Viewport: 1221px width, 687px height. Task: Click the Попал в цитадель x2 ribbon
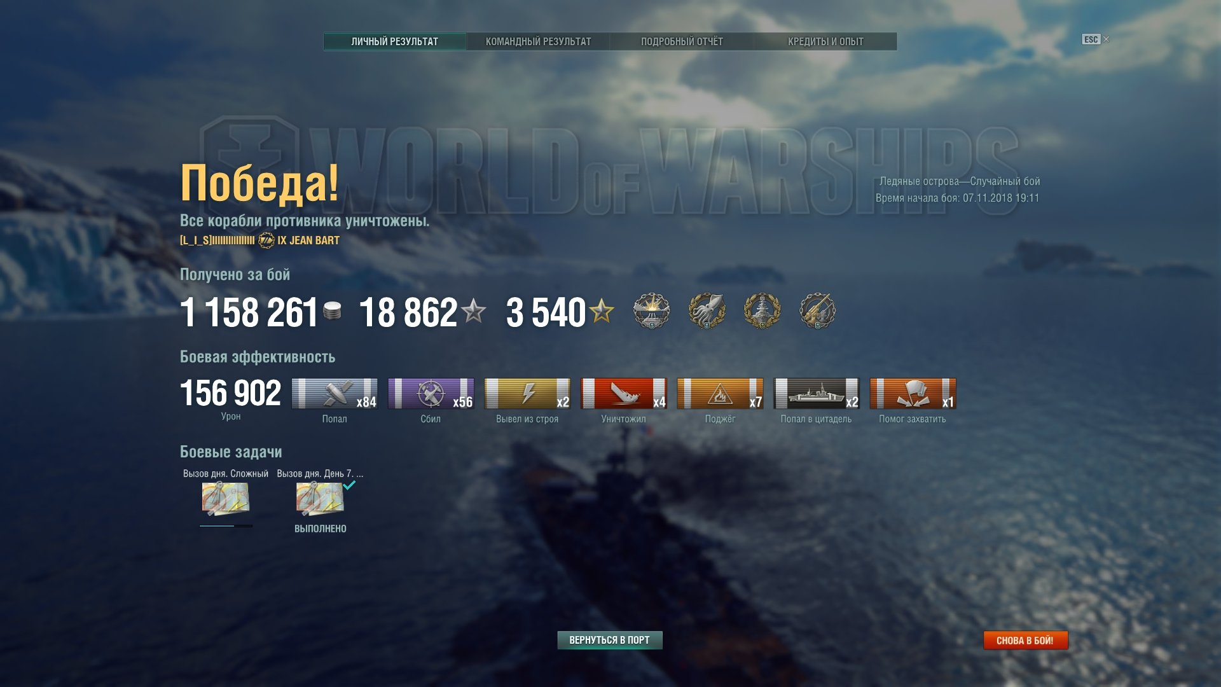pyautogui.click(x=817, y=393)
